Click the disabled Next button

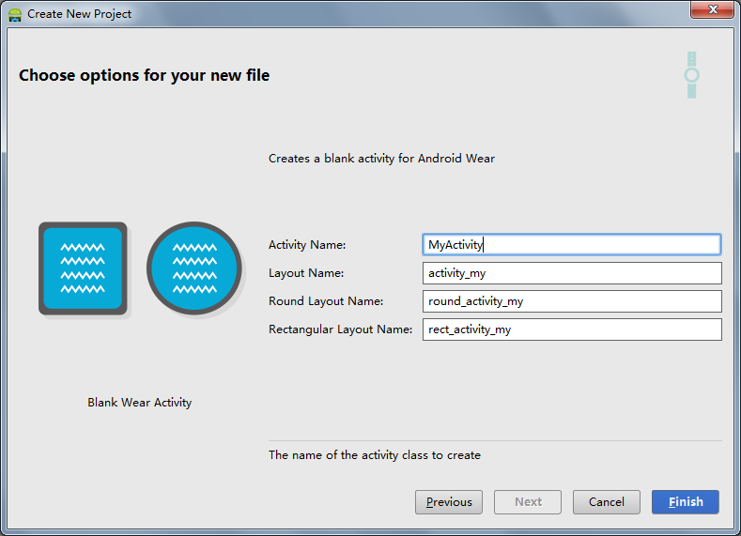(x=528, y=502)
